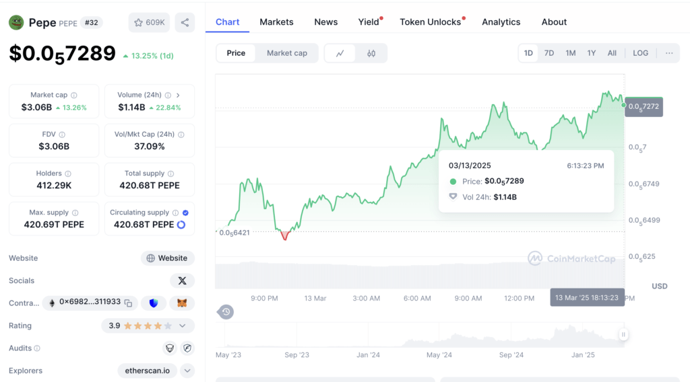Show Total supply info icon

tap(170, 174)
